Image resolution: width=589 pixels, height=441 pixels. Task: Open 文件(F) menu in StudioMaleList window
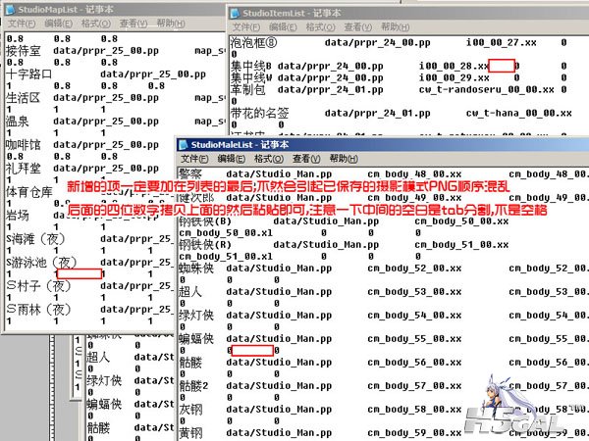pos(194,159)
